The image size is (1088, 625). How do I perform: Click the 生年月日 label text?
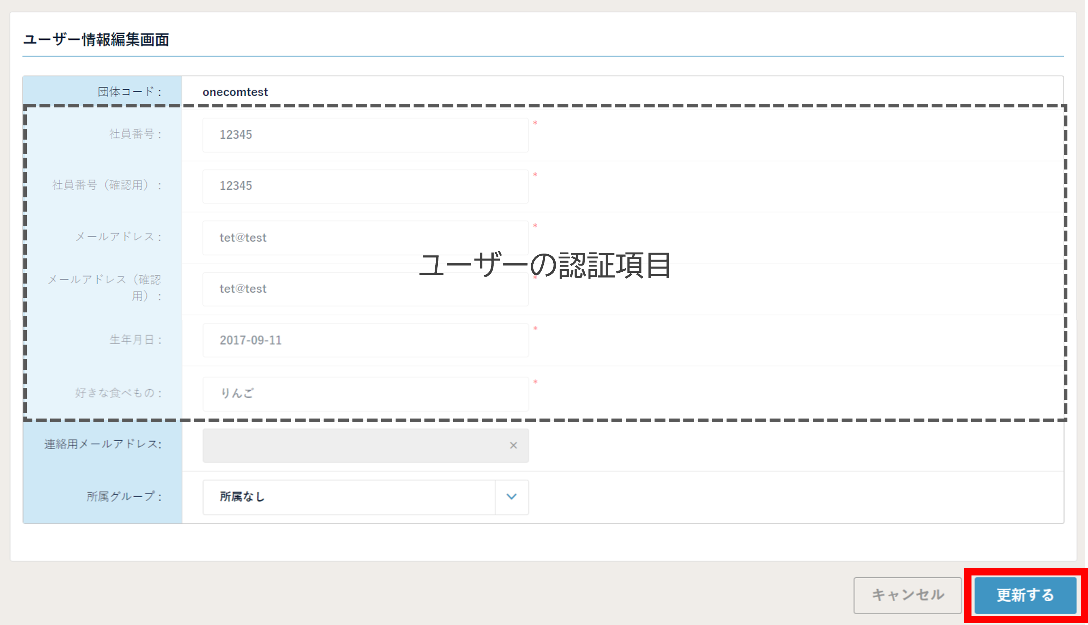click(135, 340)
